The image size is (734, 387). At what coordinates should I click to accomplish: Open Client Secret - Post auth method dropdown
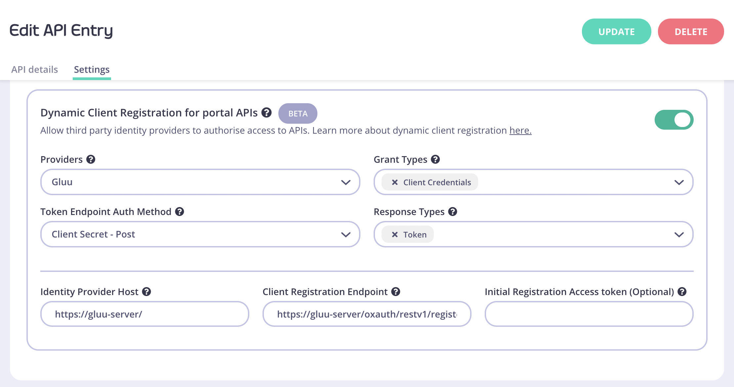[x=200, y=234]
